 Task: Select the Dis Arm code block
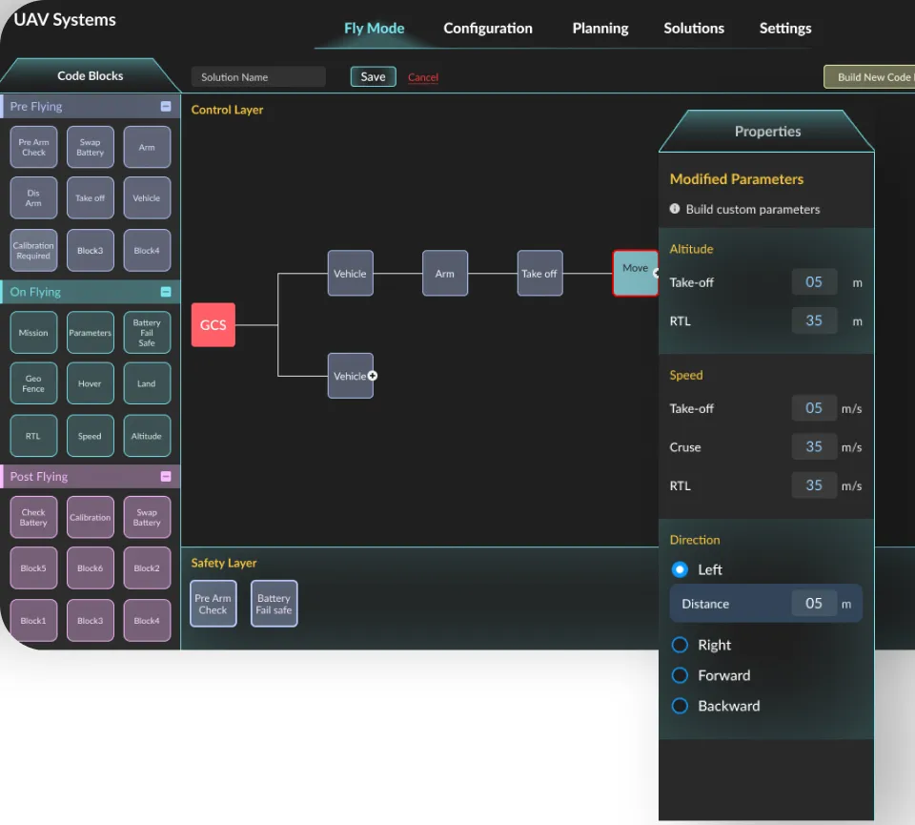click(34, 198)
